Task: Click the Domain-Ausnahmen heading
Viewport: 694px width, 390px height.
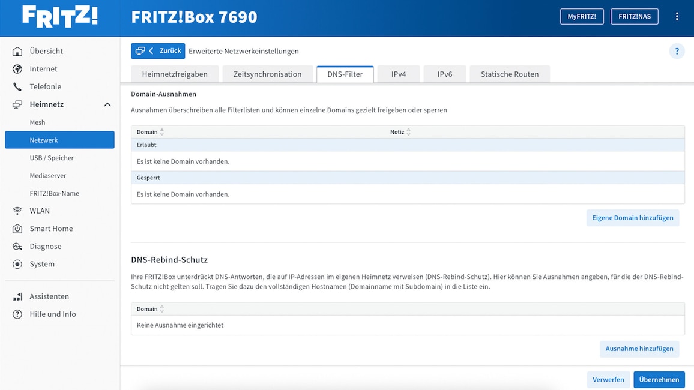Action: pos(163,94)
